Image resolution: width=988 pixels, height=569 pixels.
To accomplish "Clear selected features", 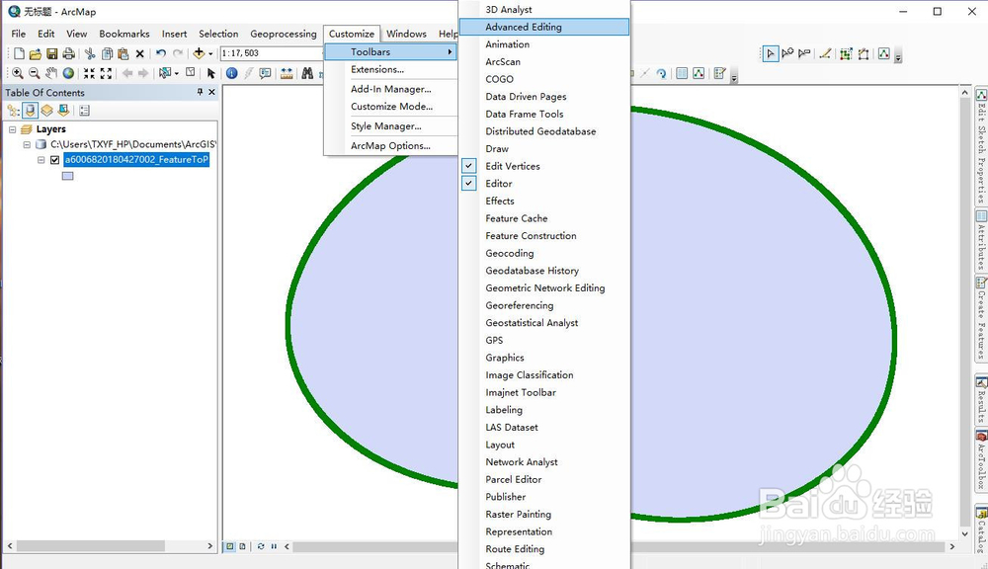I will [x=191, y=72].
